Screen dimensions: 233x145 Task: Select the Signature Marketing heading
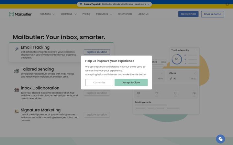40,110
